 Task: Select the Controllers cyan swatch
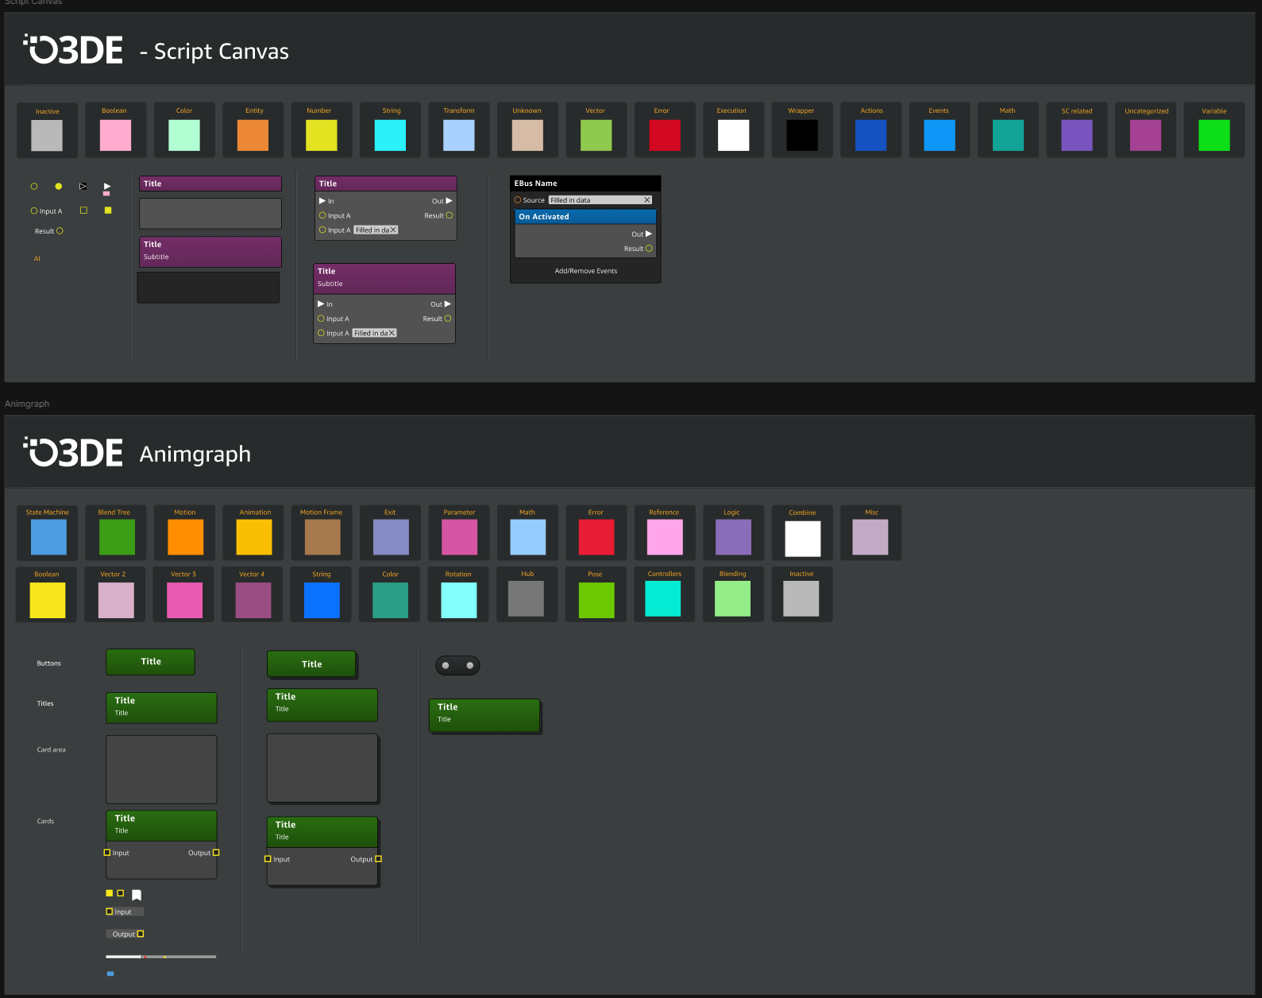[x=663, y=599]
